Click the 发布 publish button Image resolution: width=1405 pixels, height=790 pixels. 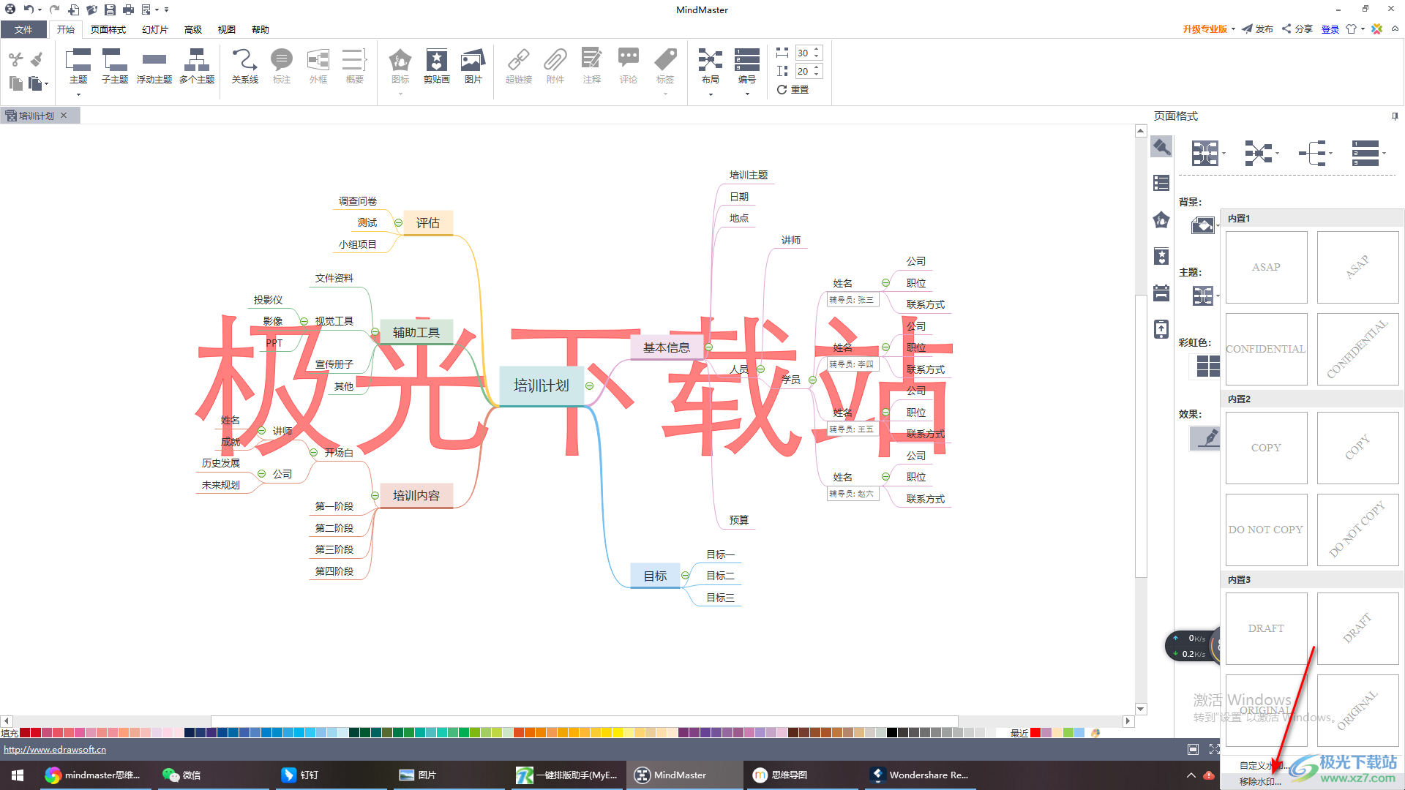(x=1258, y=29)
